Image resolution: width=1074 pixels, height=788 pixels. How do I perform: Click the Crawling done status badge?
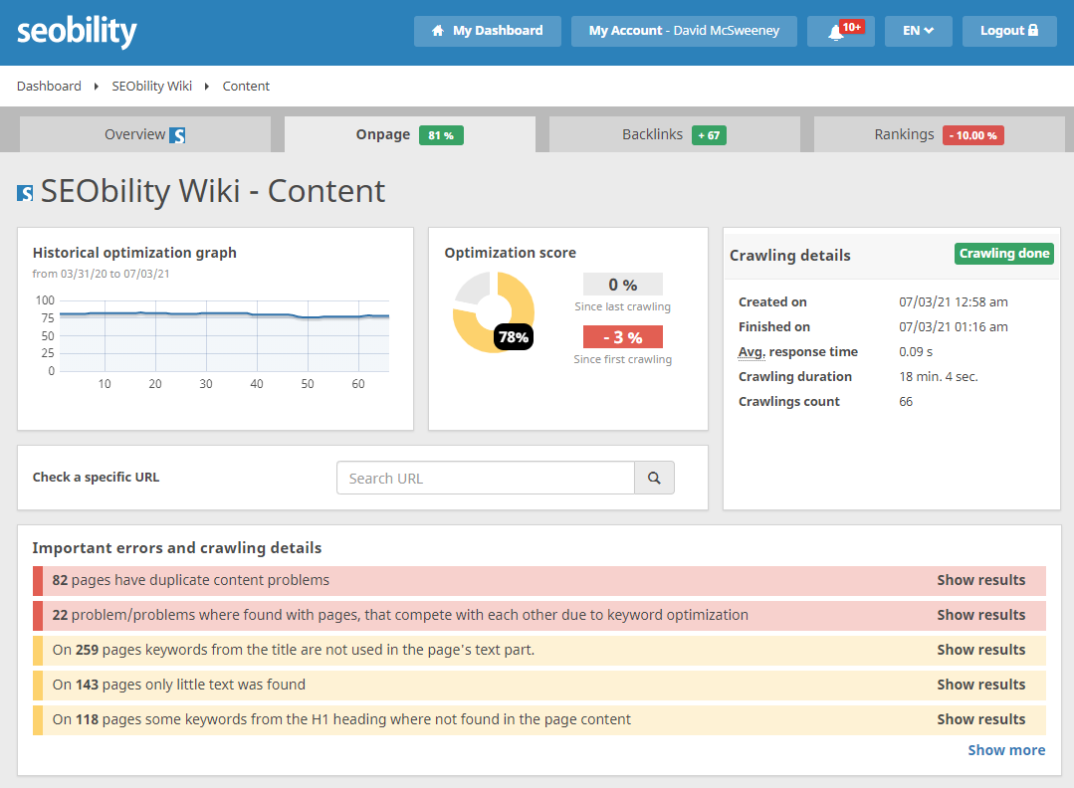coord(1003,254)
